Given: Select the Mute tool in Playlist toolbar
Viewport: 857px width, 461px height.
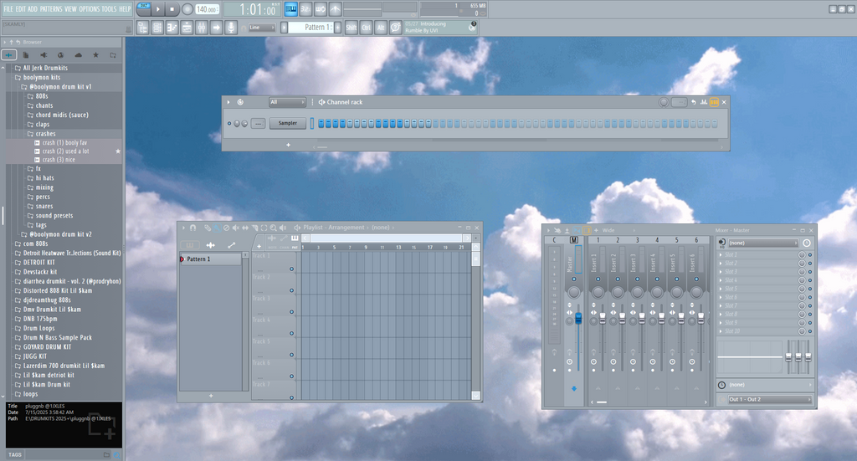Looking at the screenshot, I should click(x=235, y=228).
